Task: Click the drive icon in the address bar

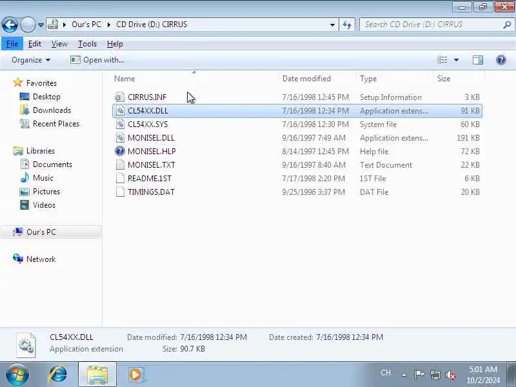Action: click(x=53, y=25)
